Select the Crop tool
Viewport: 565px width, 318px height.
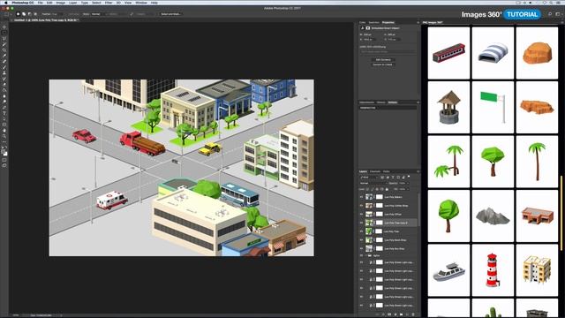click(x=4, y=49)
